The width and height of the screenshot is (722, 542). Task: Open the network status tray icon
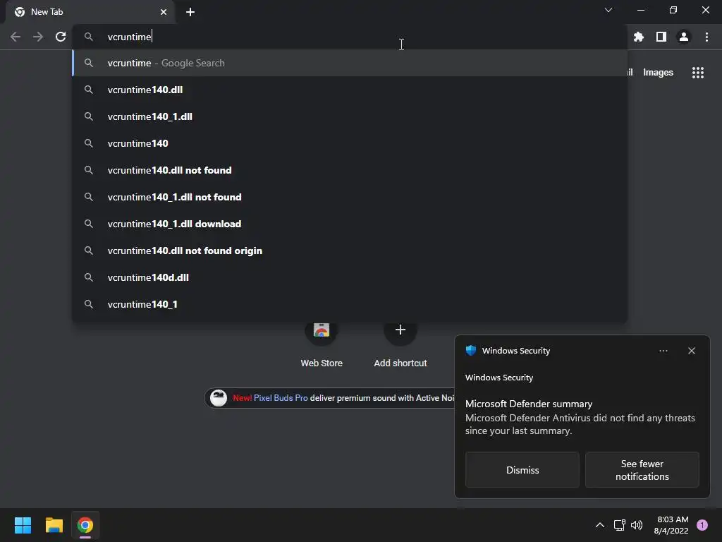click(x=619, y=525)
